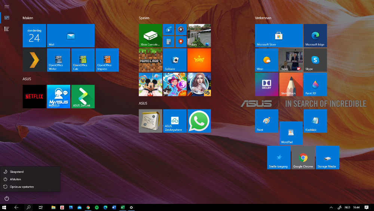Open OpenOffice Writer tile
Viewport: 374px width, 211px height.
58,60
